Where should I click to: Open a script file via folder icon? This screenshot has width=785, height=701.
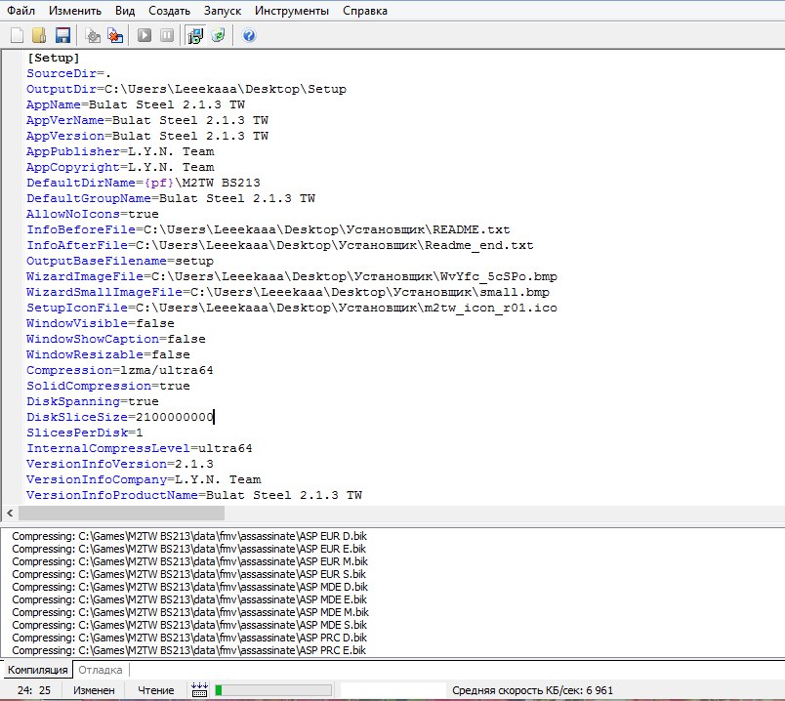coord(40,35)
